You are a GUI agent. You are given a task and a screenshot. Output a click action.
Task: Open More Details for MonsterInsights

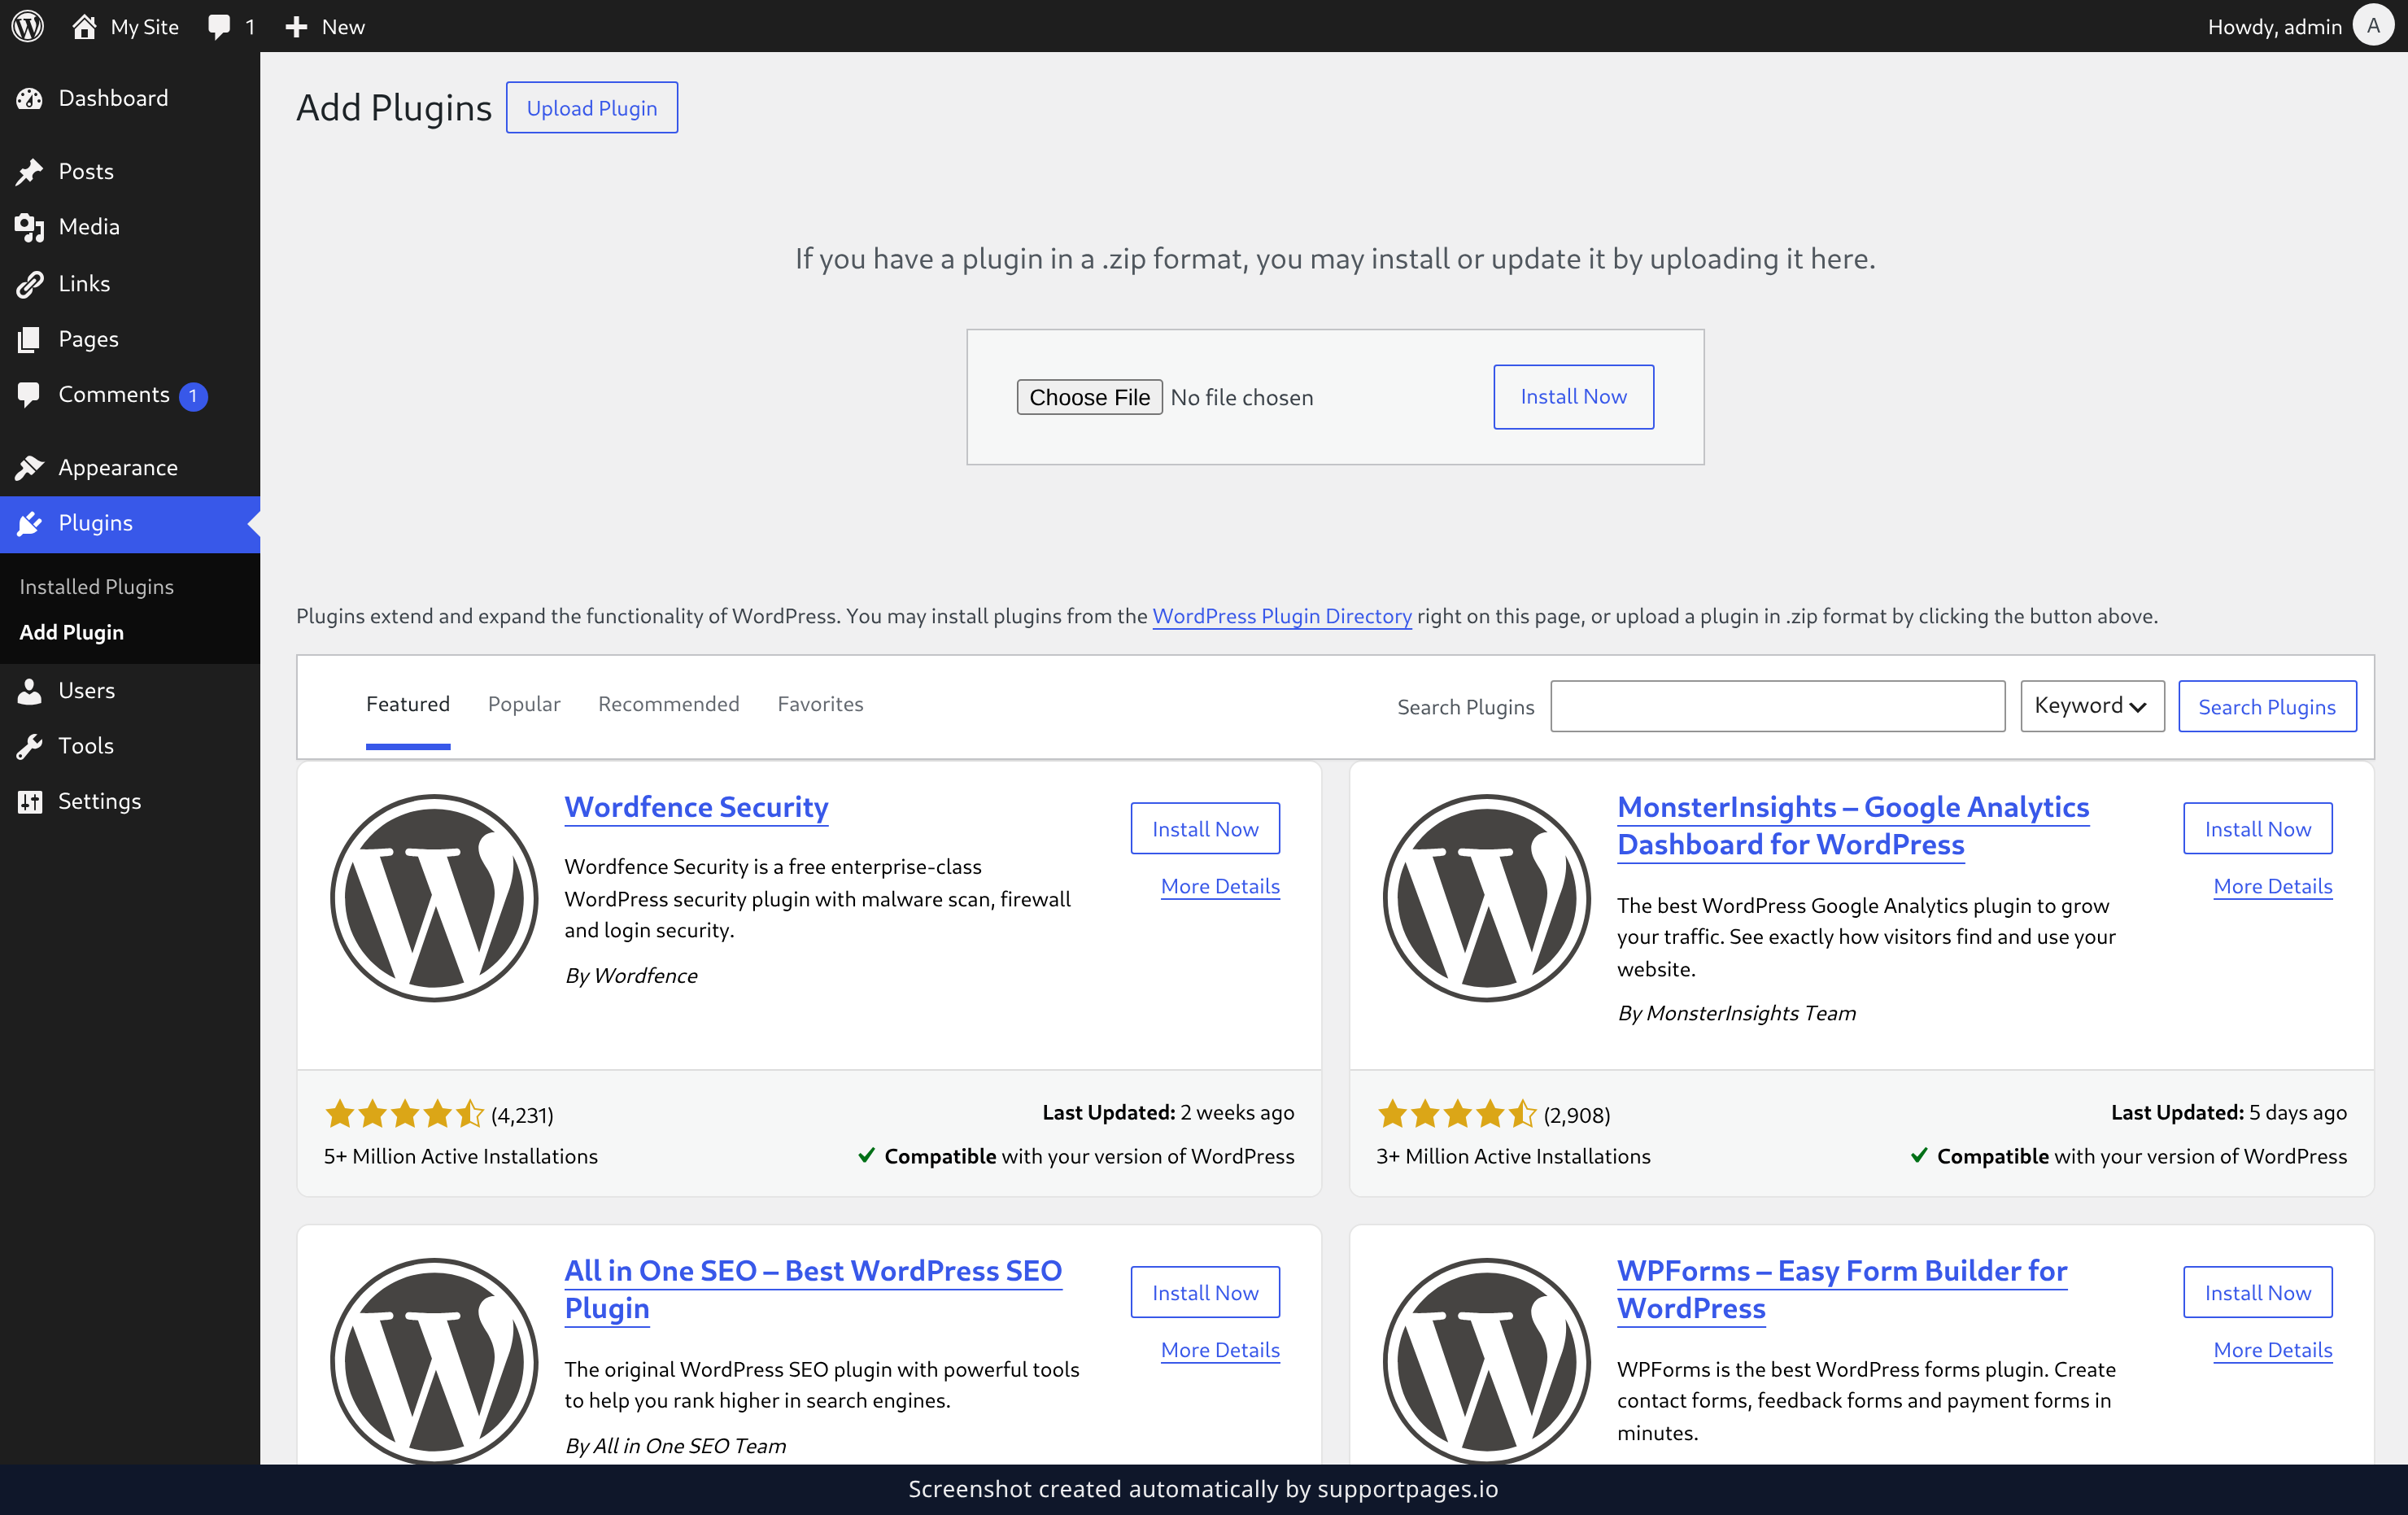2273,887
